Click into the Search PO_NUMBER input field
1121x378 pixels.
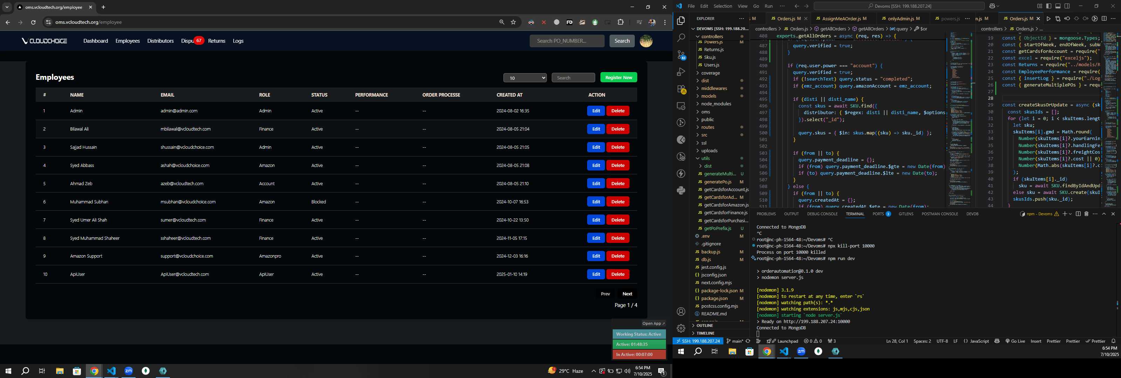click(x=566, y=41)
